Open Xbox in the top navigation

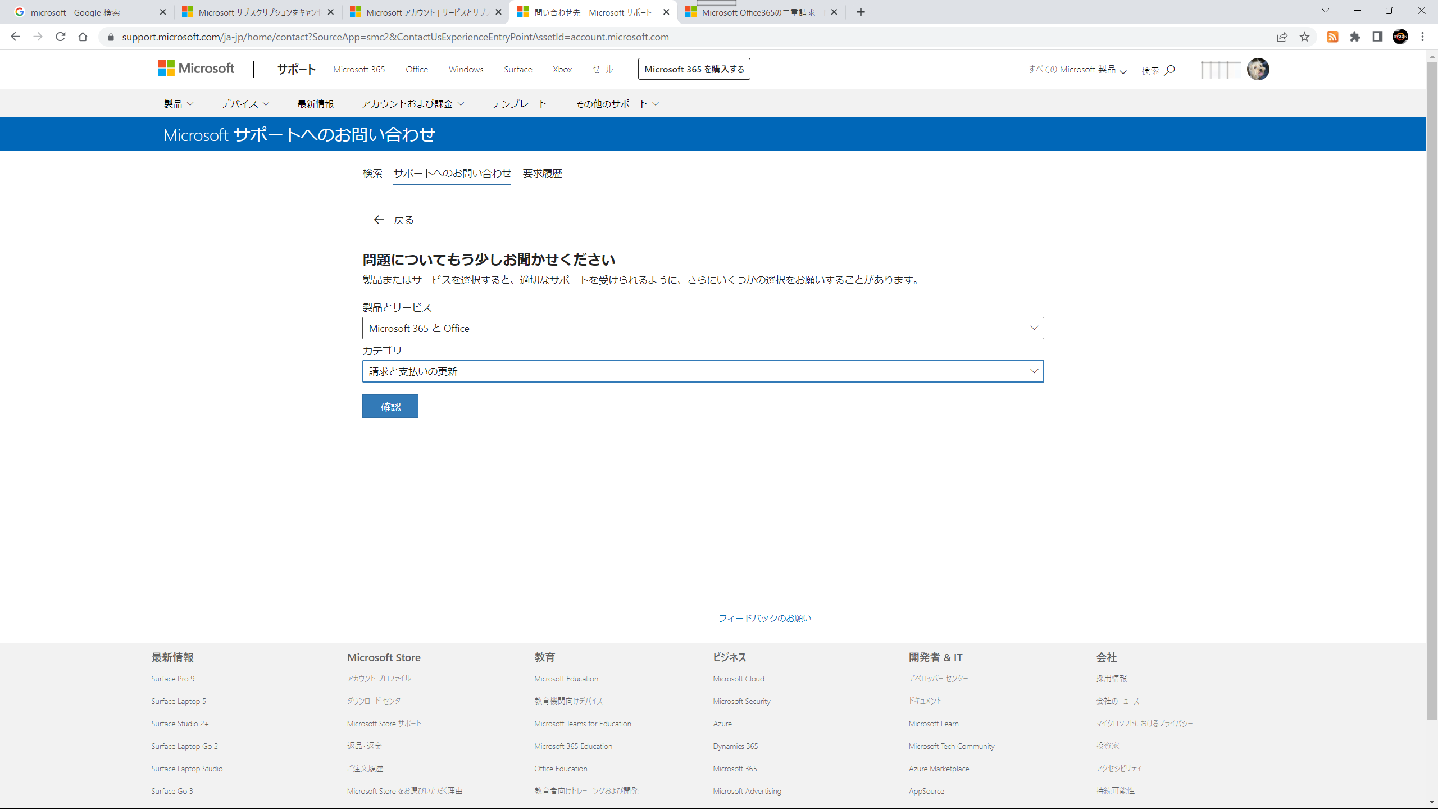coord(562,69)
